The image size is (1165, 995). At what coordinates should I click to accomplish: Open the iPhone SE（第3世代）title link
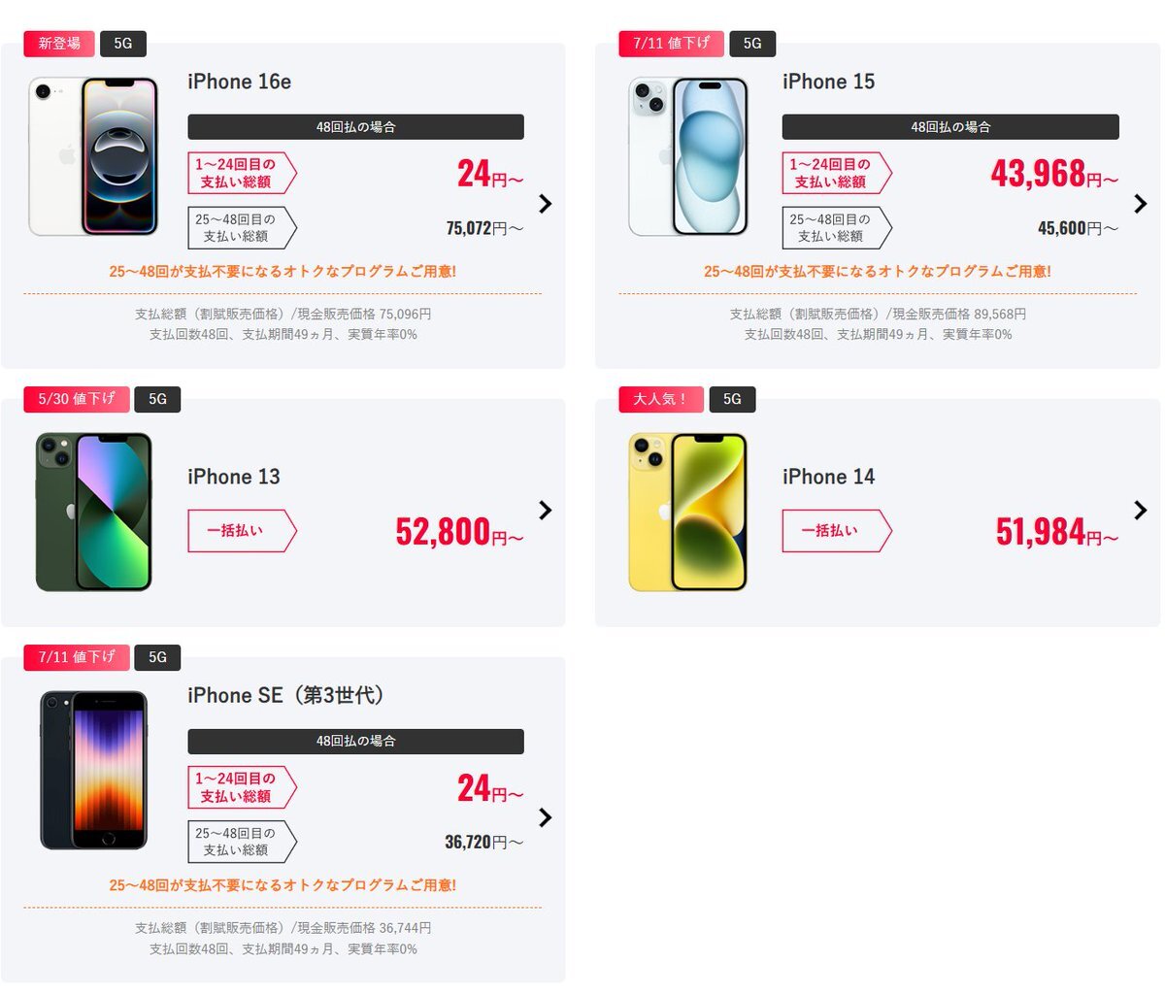pyautogui.click(x=287, y=695)
